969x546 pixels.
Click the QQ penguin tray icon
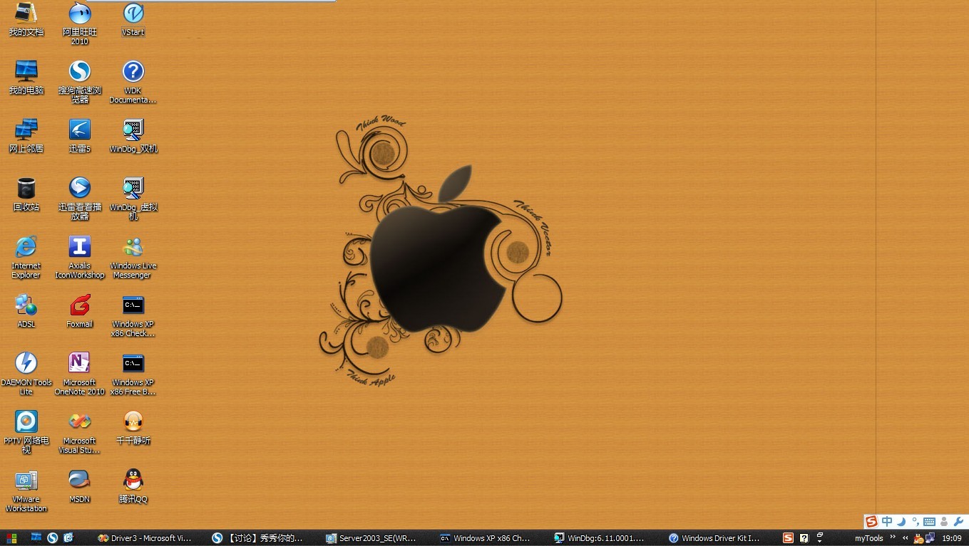(918, 538)
